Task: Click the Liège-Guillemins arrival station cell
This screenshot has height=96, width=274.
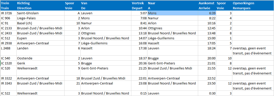Action: click(173, 38)
